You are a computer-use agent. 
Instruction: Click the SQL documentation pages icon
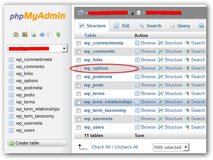[x=50, y=34]
